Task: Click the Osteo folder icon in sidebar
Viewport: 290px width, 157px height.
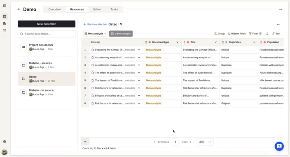Action: coord(23,79)
